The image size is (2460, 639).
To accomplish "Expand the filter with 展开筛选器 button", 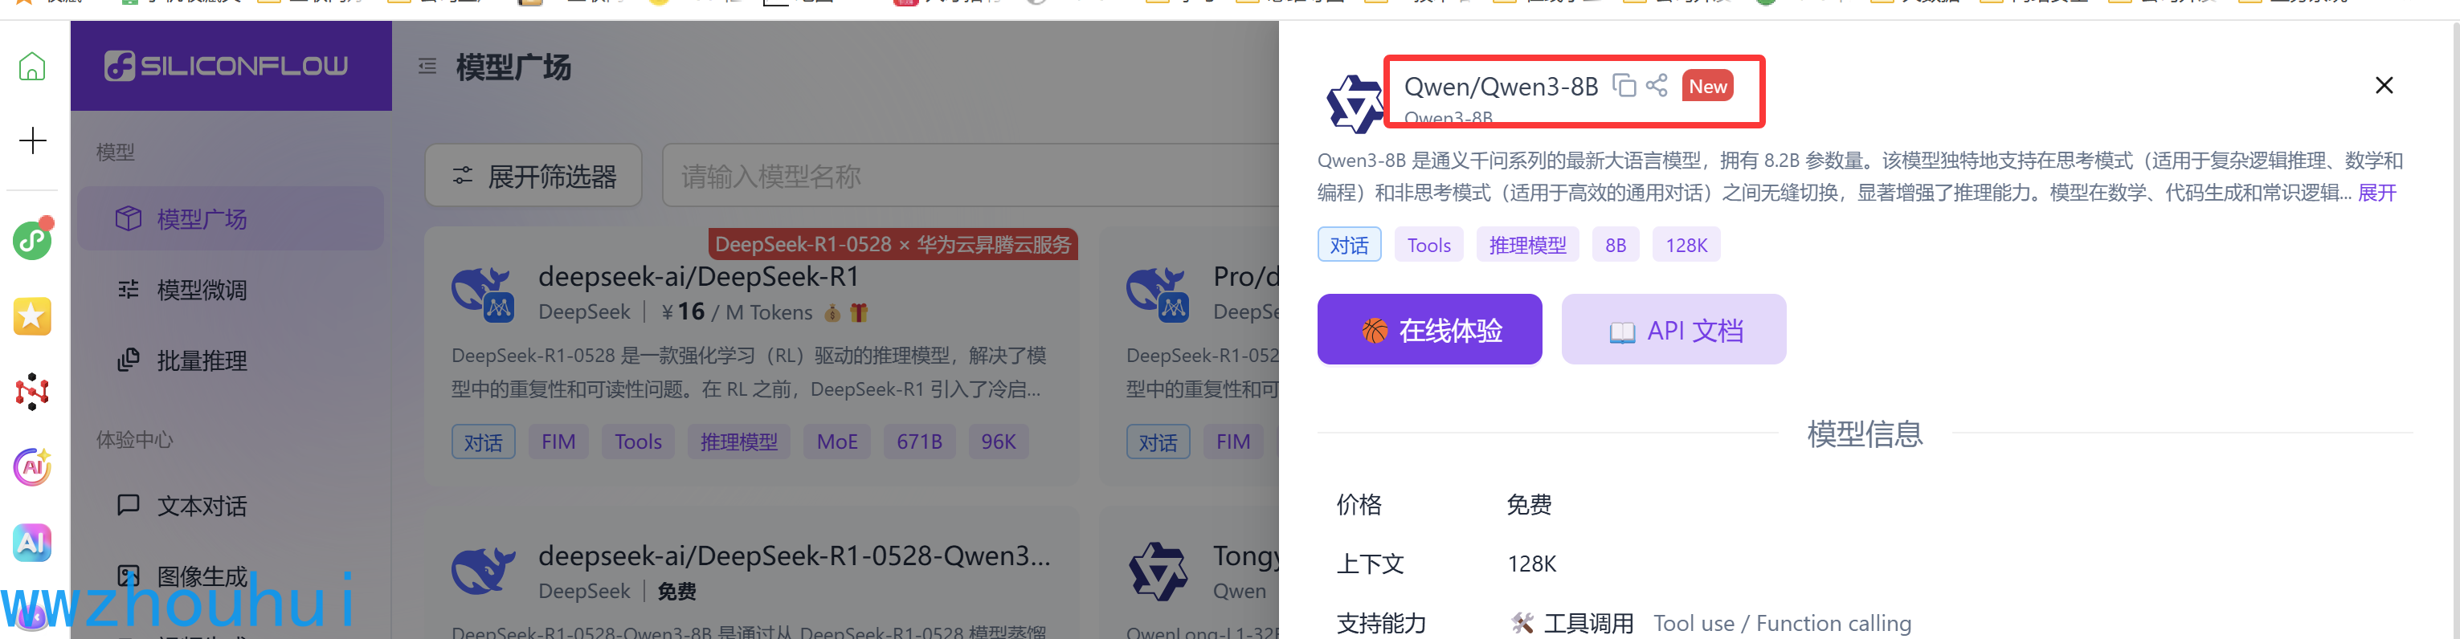I will point(533,176).
